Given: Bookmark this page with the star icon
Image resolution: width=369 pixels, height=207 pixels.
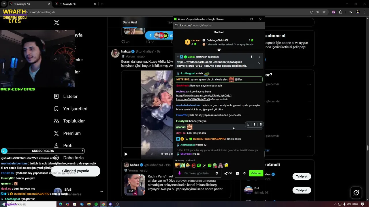Looking at the screenshot, I should coord(324,12).
